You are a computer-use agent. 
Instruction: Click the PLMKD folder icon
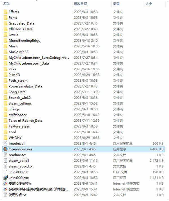(5, 75)
